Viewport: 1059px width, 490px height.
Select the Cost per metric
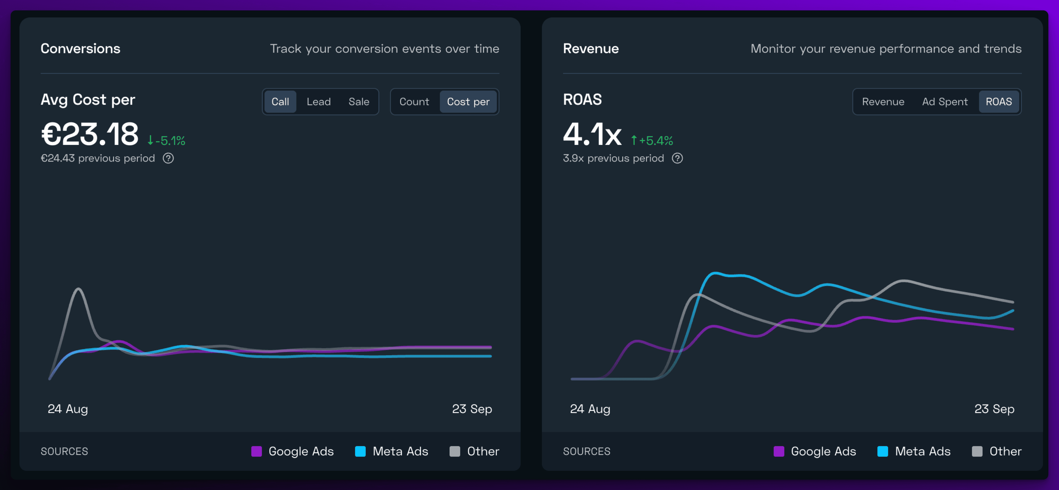(468, 101)
